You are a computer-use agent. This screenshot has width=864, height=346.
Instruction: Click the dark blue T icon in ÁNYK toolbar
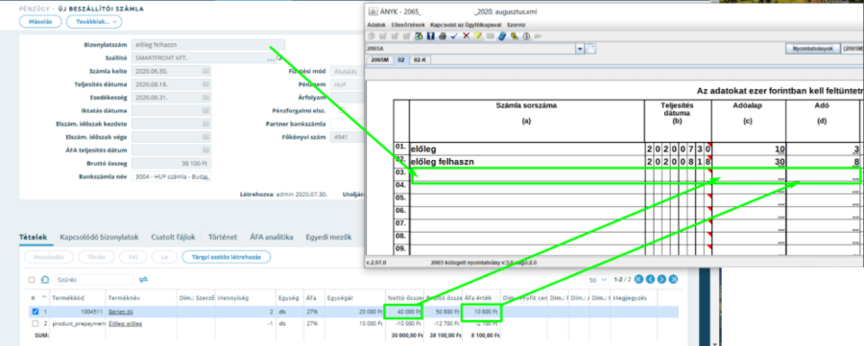tap(430, 36)
